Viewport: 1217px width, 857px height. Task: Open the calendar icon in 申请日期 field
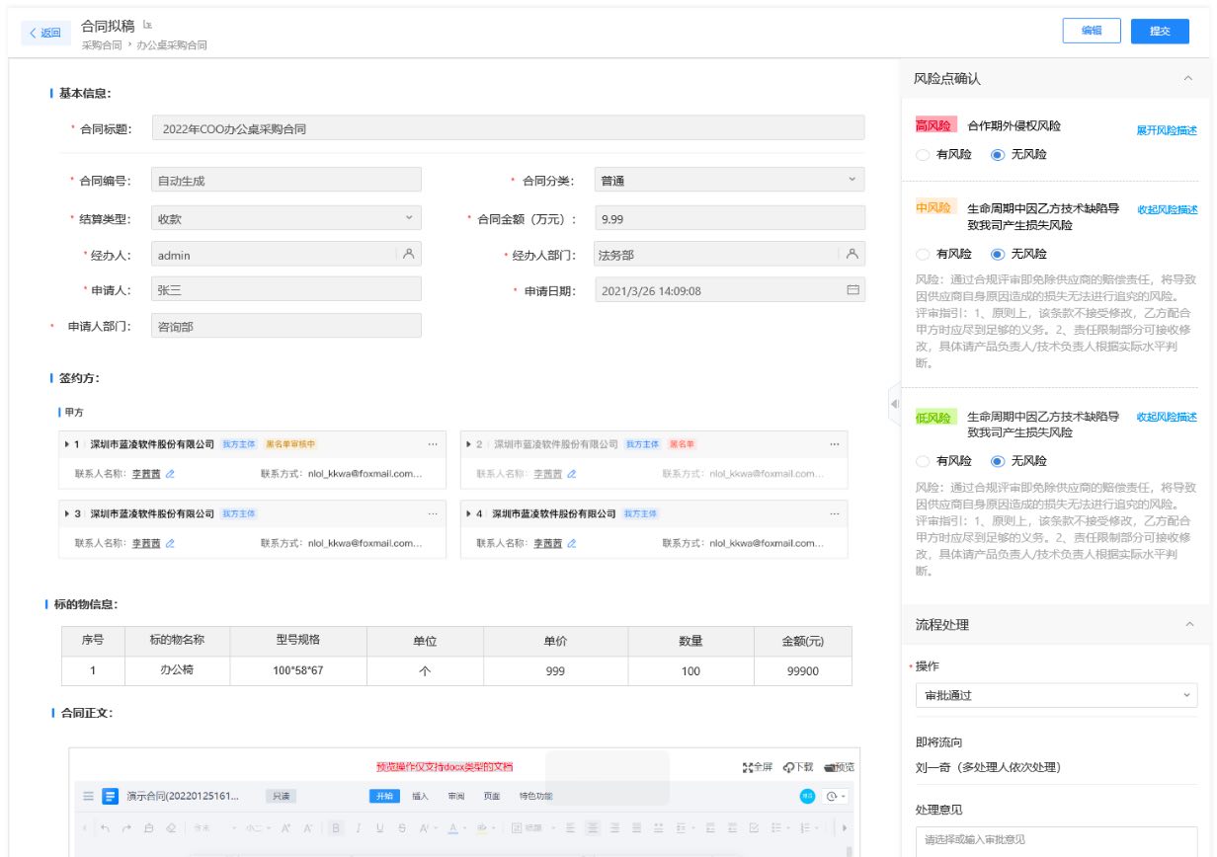(852, 291)
